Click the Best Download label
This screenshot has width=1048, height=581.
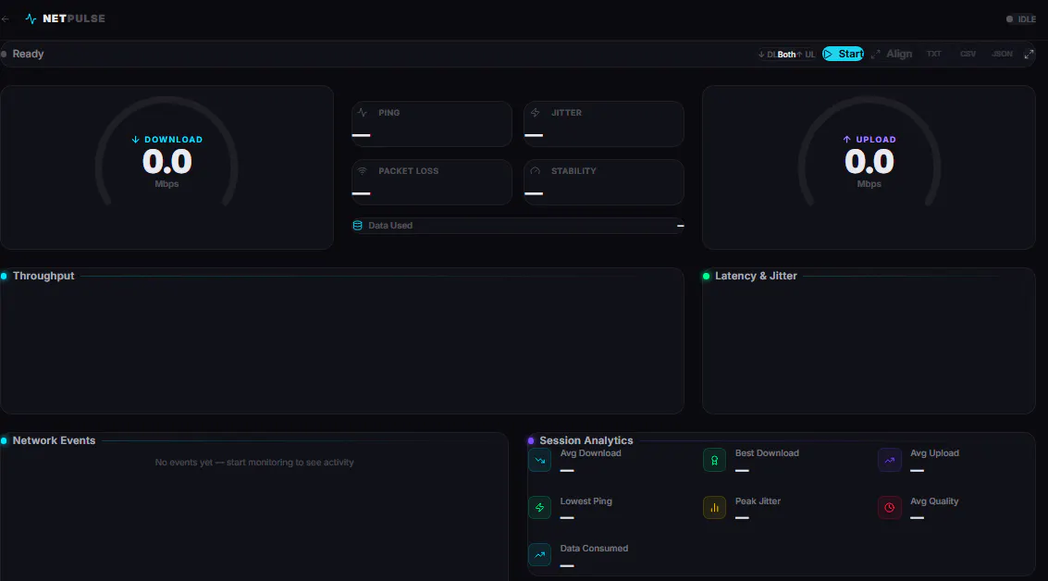[767, 453]
